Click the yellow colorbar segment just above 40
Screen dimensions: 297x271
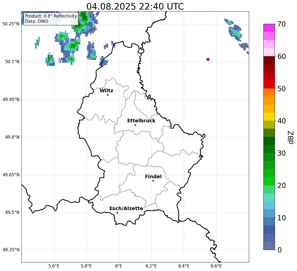pos(269,117)
